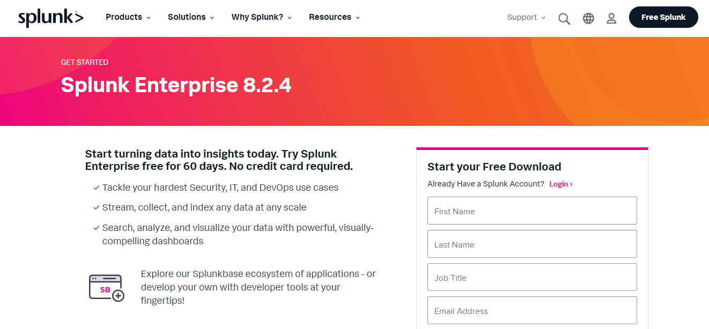Image resolution: width=709 pixels, height=329 pixels.
Task: Click the Splunk logo
Action: click(x=51, y=18)
